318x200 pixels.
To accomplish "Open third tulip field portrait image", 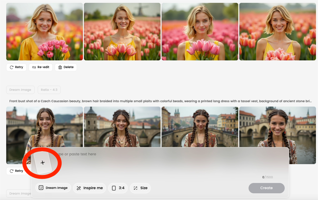I will point(200,31).
